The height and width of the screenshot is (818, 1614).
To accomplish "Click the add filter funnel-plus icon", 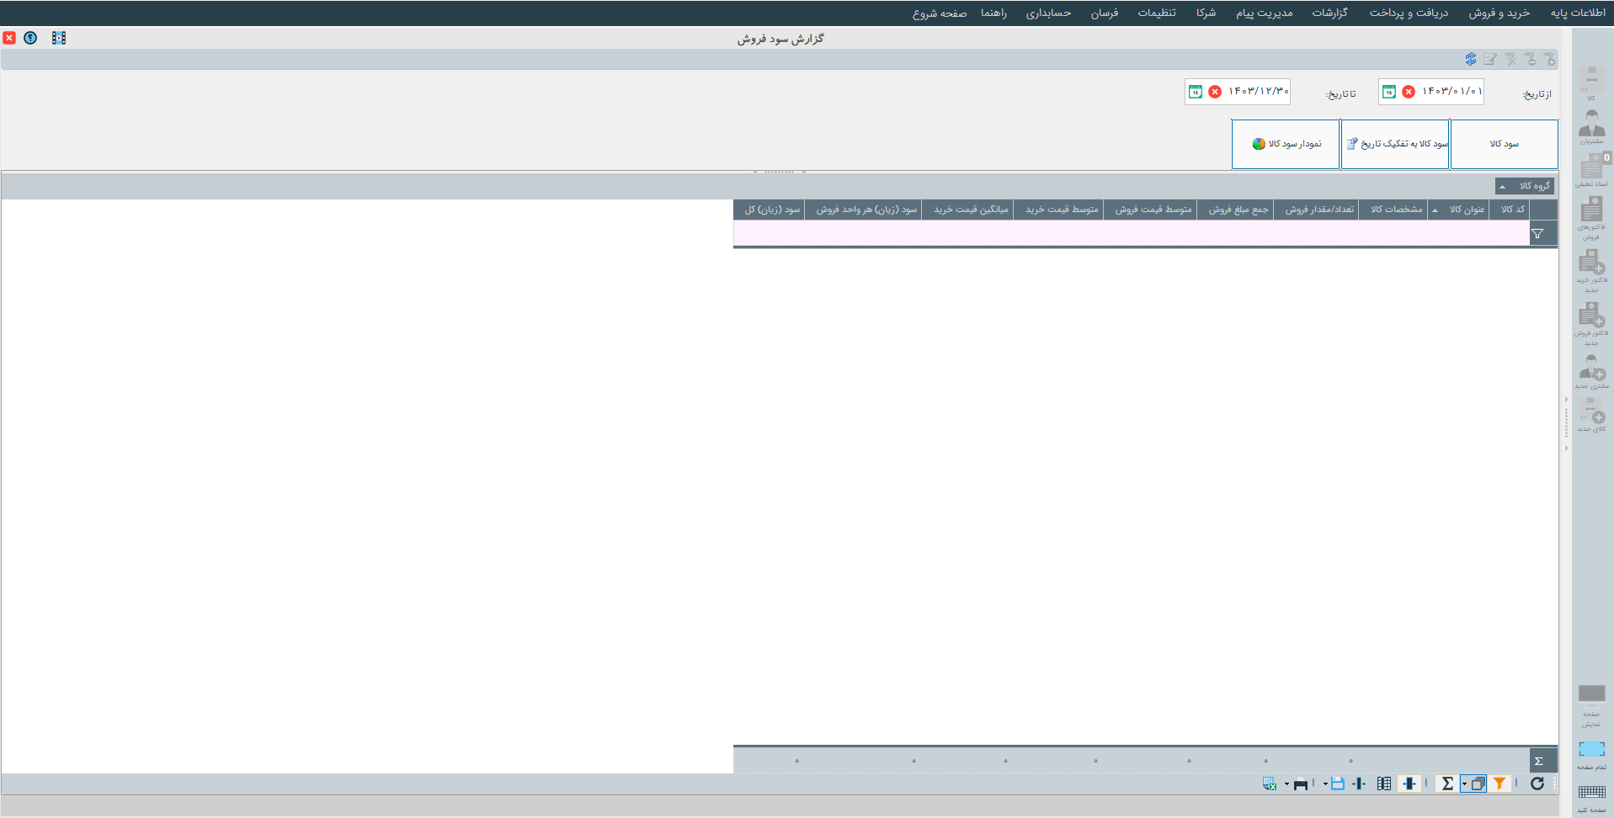I will pos(1549,59).
